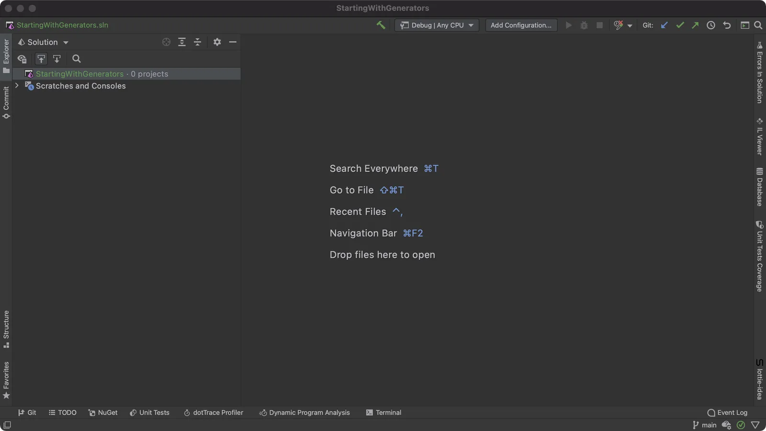
Task: Open the Favorites tool window tab
Action: (6, 380)
